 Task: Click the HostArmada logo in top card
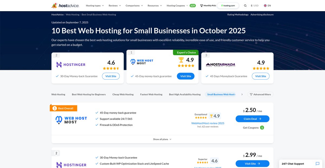click(x=220, y=64)
